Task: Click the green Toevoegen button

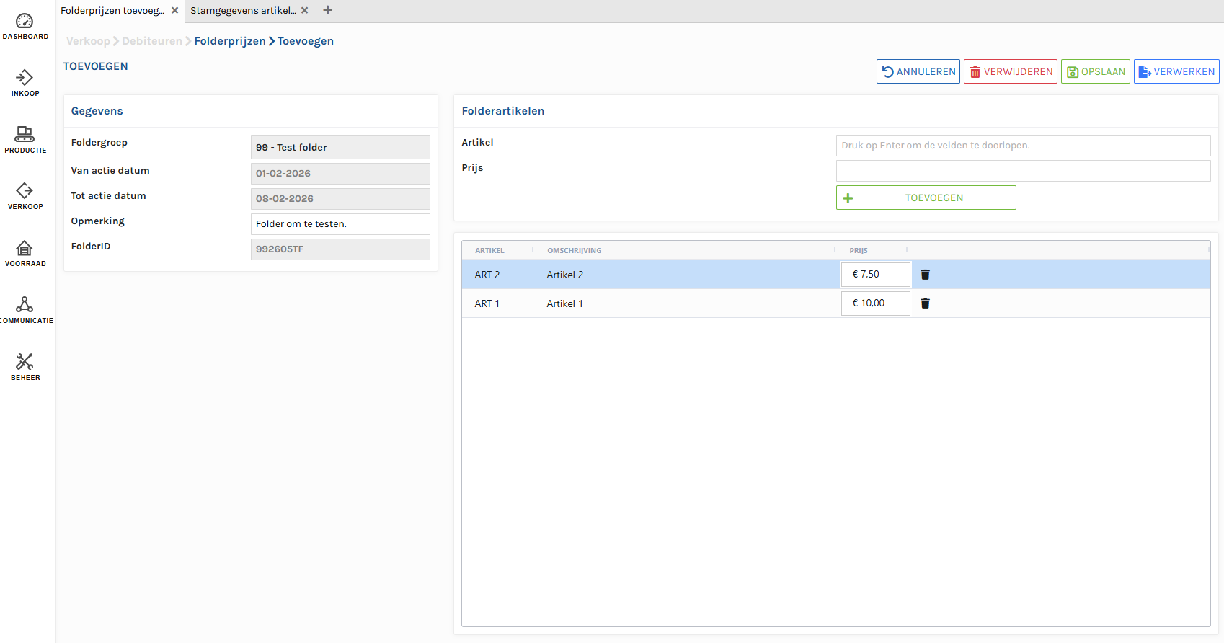Action: coord(926,198)
